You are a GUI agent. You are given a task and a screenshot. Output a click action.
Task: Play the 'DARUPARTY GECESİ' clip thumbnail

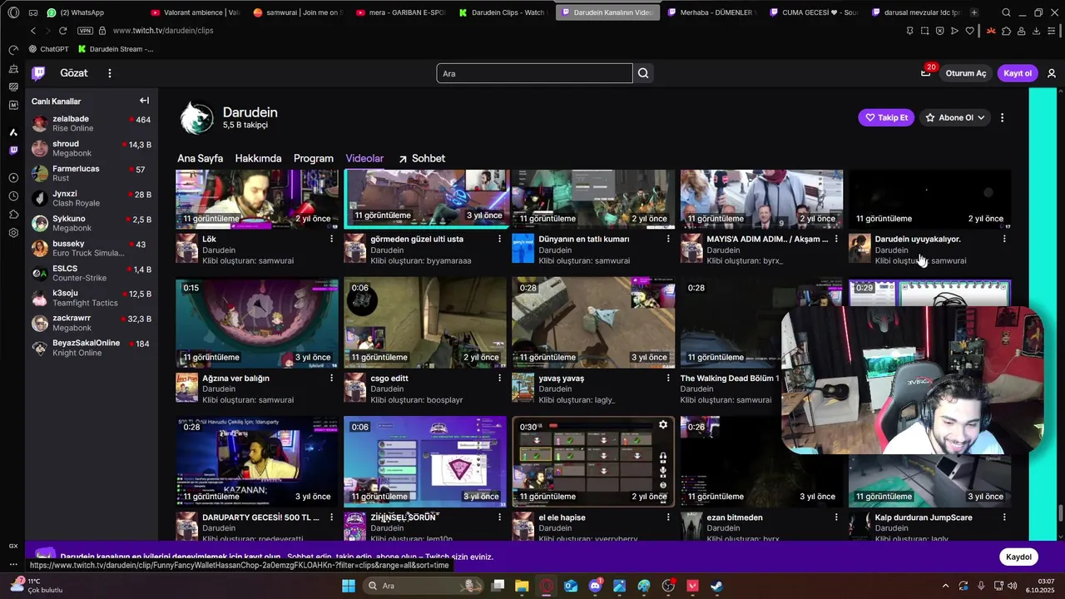coord(257,462)
